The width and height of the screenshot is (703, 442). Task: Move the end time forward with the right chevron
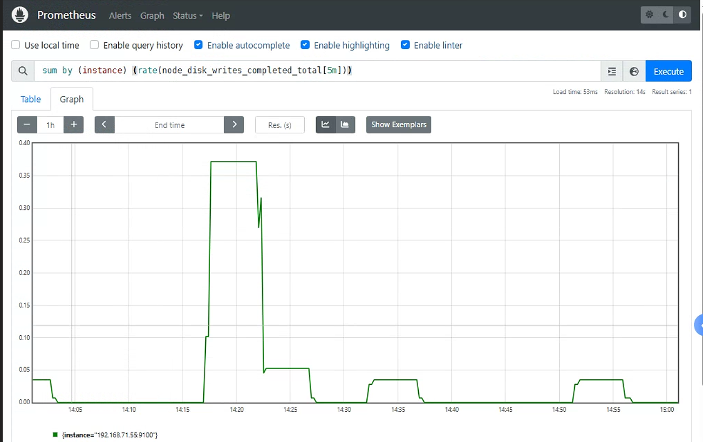234,125
